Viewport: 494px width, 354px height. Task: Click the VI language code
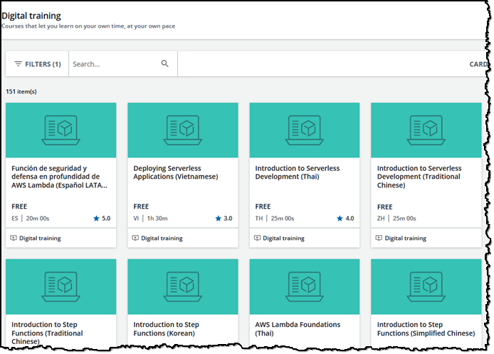(x=136, y=218)
